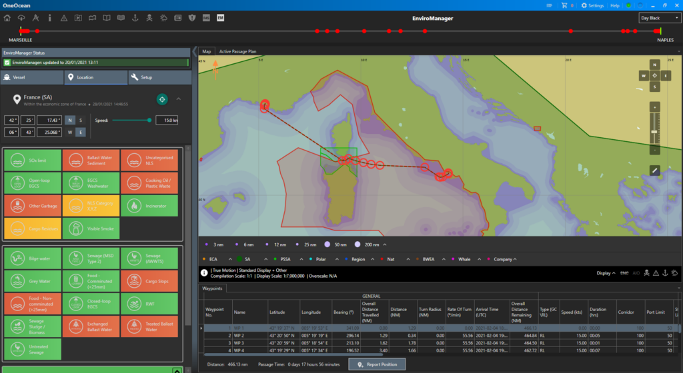Open the Help link in title bar
683x373 pixels.
(x=614, y=5)
